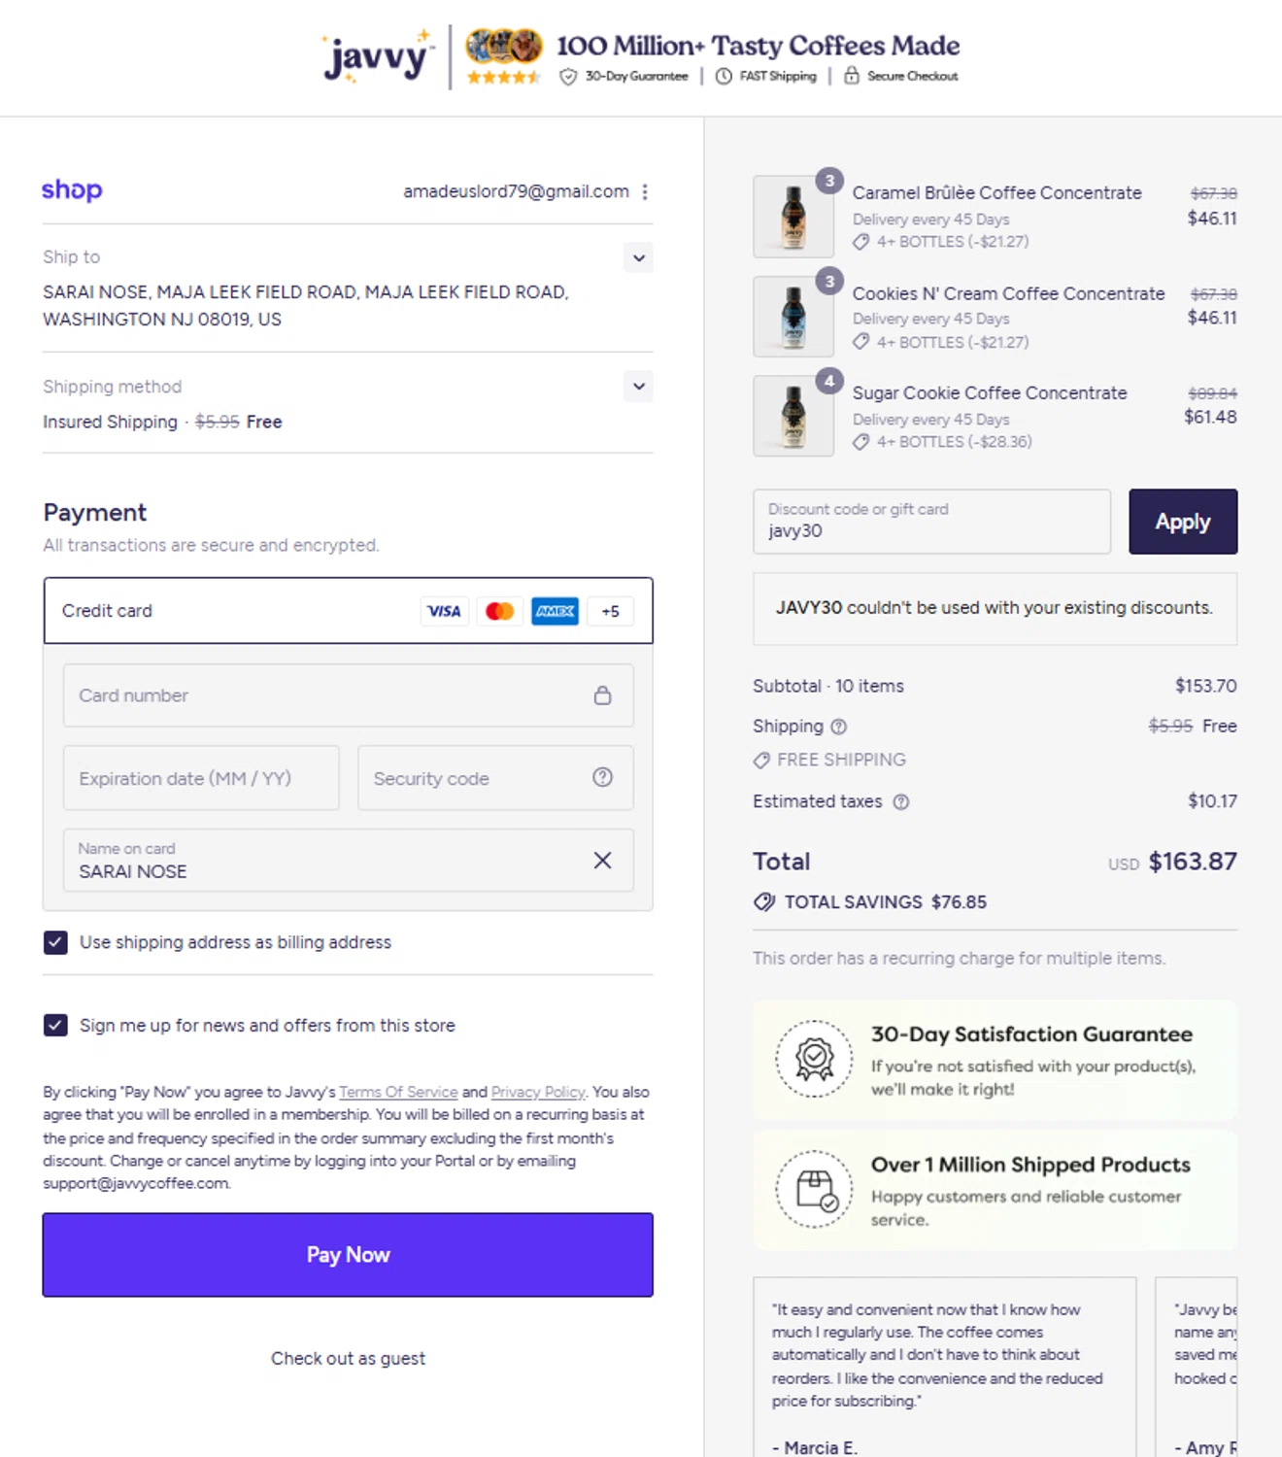1282x1457 pixels.
Task: Open the Privacy Policy link
Action: point(538,1092)
